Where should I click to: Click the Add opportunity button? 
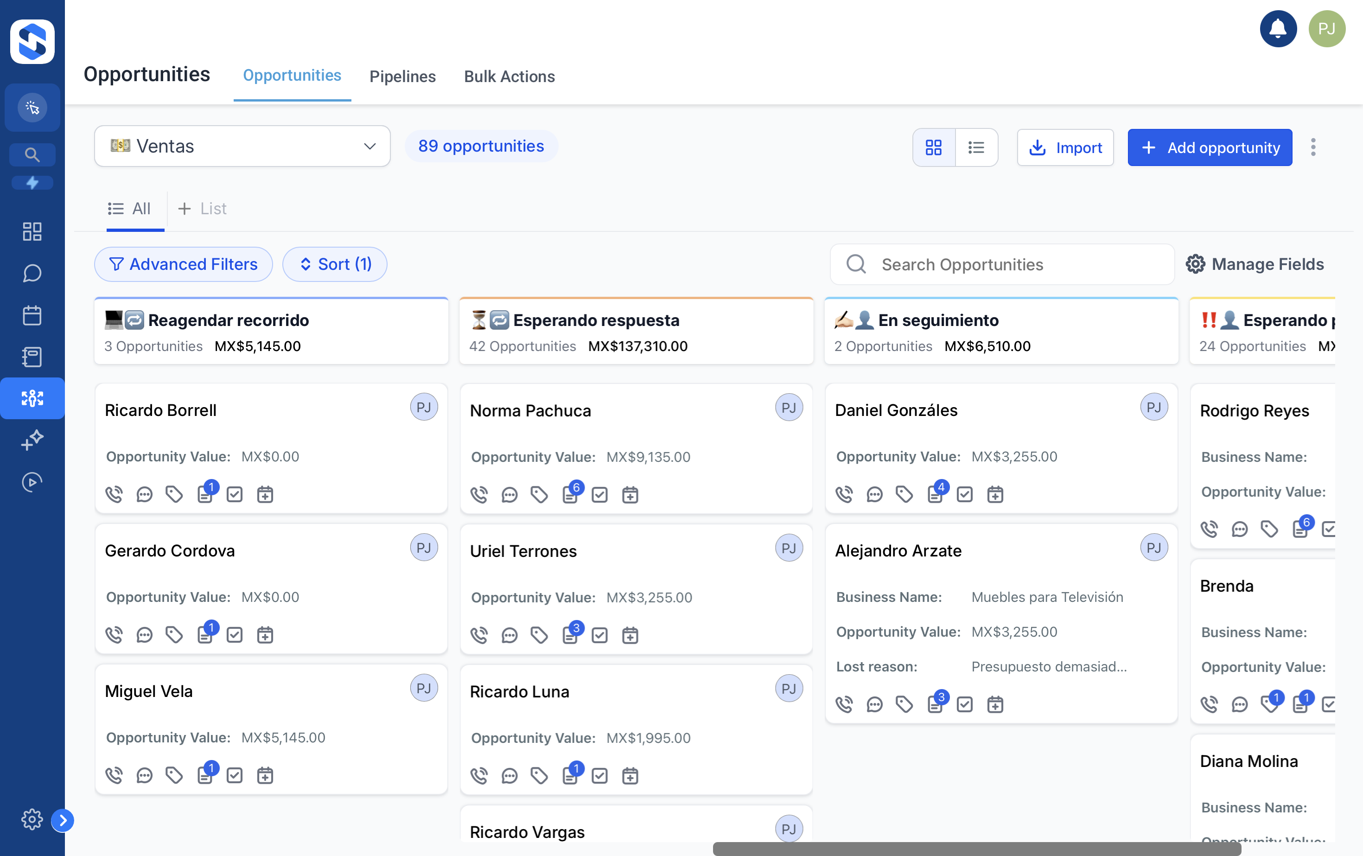point(1210,148)
